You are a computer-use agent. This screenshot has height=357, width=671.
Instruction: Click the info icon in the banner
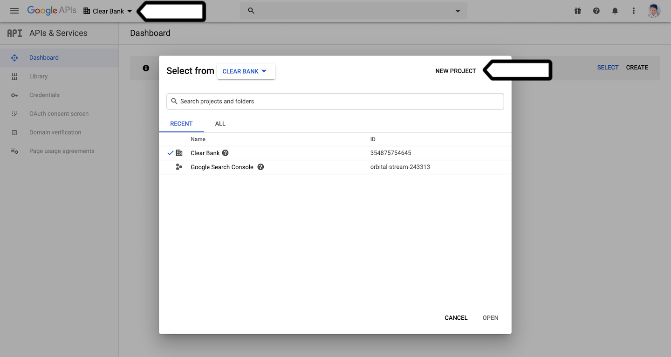point(146,68)
